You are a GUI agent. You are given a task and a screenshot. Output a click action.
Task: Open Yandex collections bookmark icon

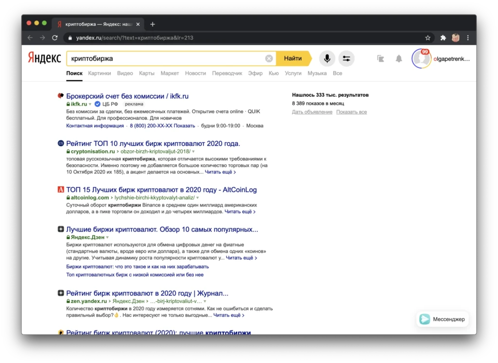point(380,58)
